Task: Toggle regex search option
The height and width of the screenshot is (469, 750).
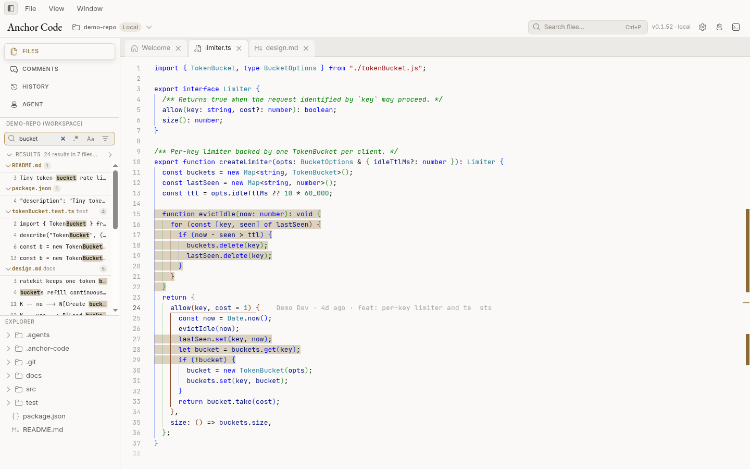Action: coord(76,139)
